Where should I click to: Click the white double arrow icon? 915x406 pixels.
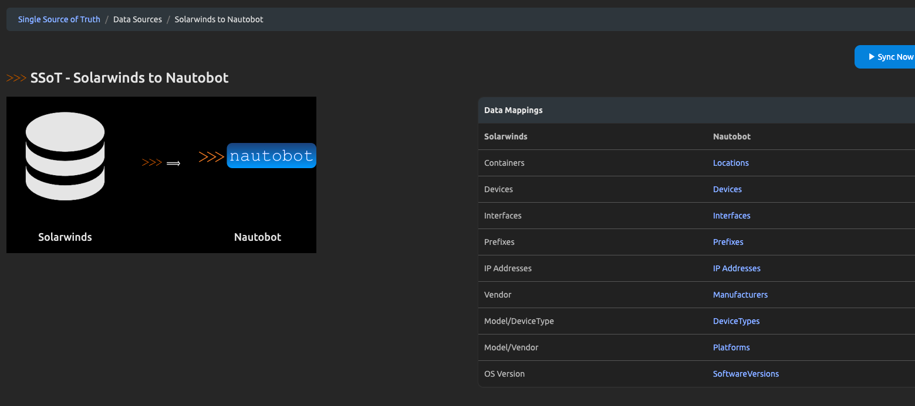pyautogui.click(x=173, y=163)
